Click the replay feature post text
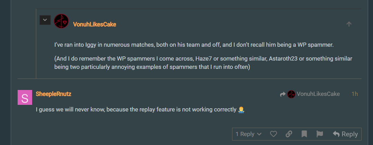This screenshot has height=145, width=373. [x=137, y=110]
